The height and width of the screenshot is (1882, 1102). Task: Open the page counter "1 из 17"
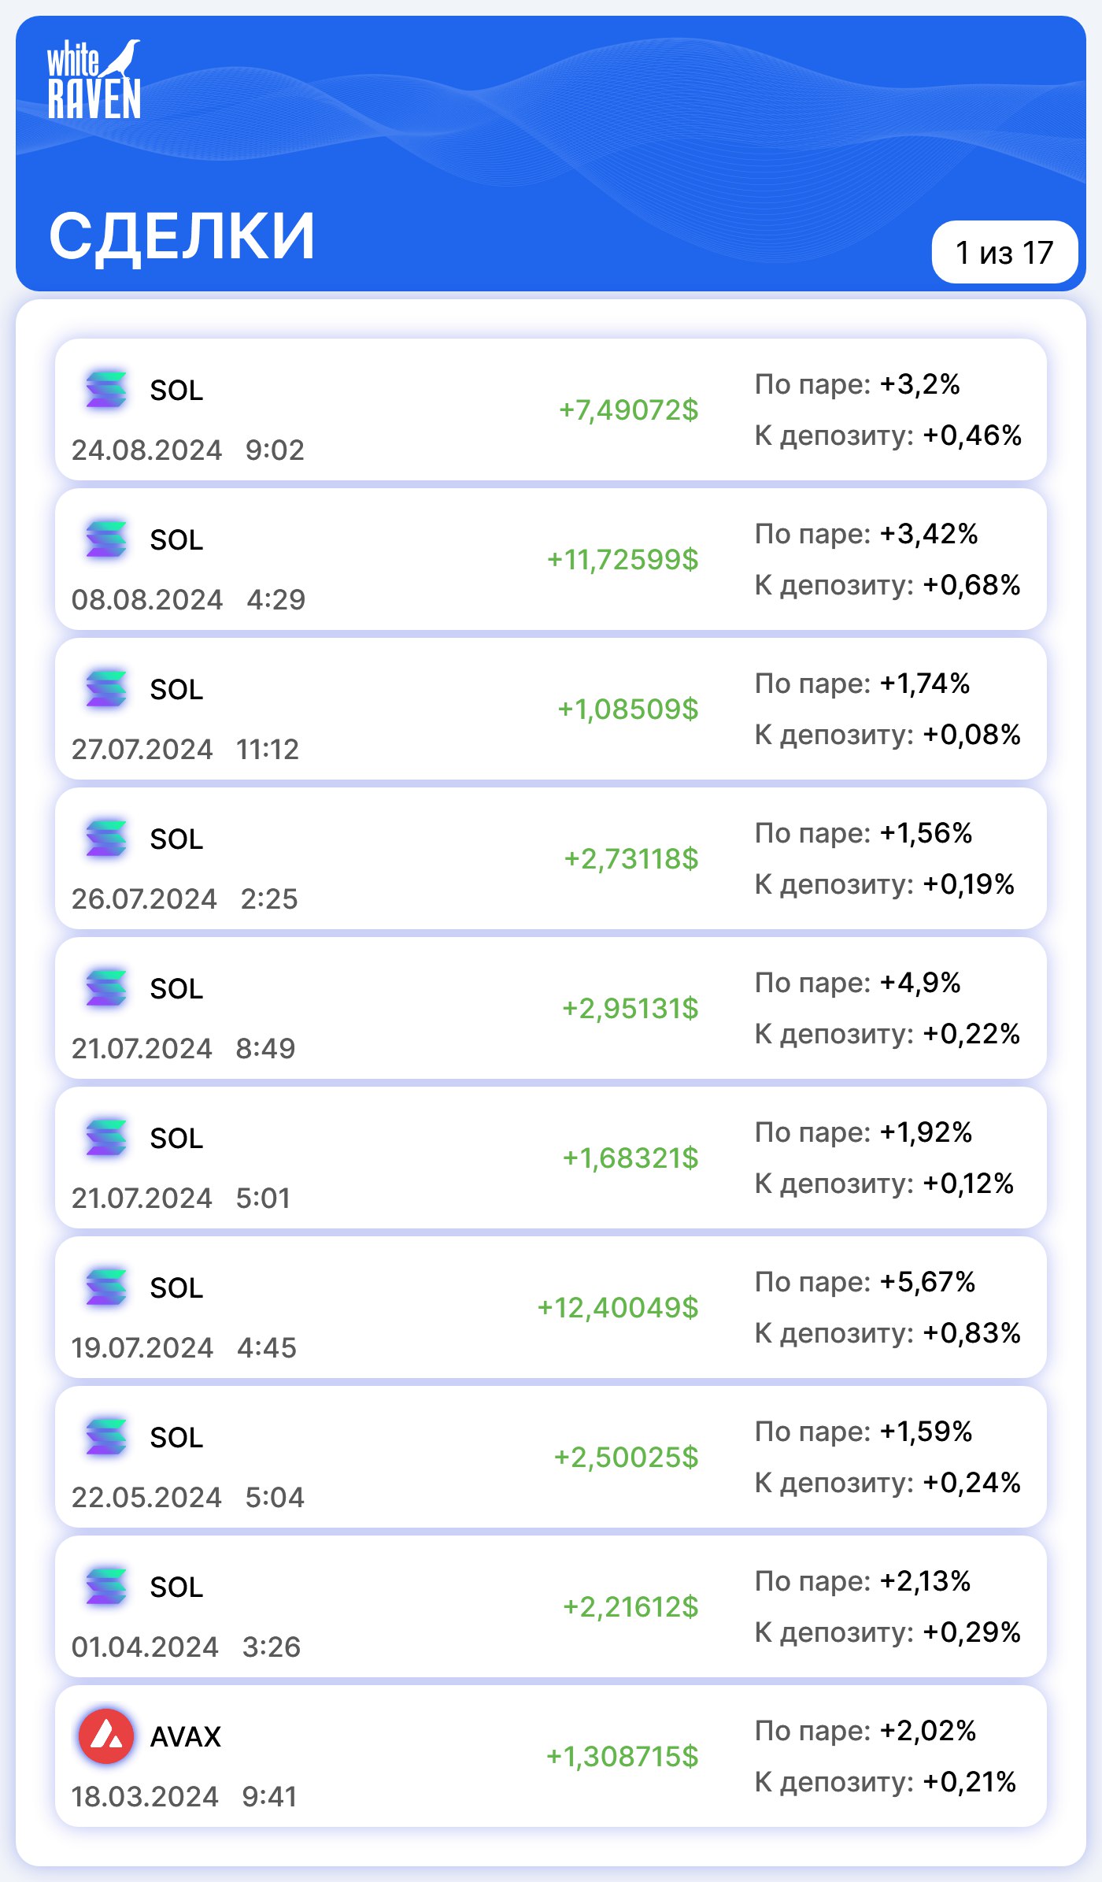tap(1004, 252)
